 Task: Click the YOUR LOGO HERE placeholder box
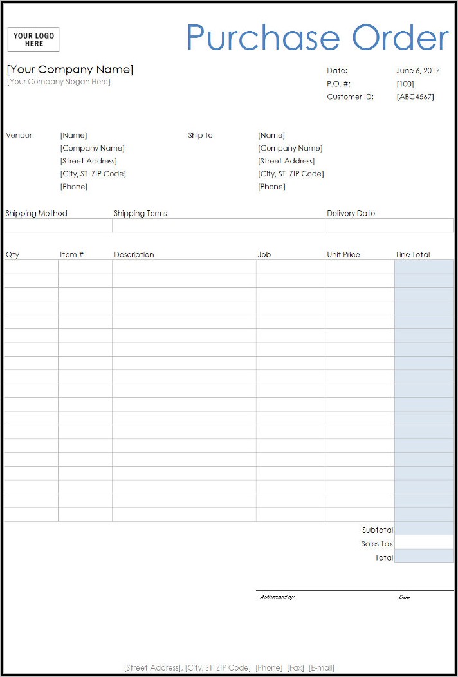pyautogui.click(x=33, y=40)
